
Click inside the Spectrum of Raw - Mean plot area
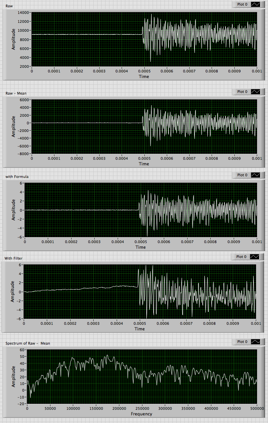point(142,377)
